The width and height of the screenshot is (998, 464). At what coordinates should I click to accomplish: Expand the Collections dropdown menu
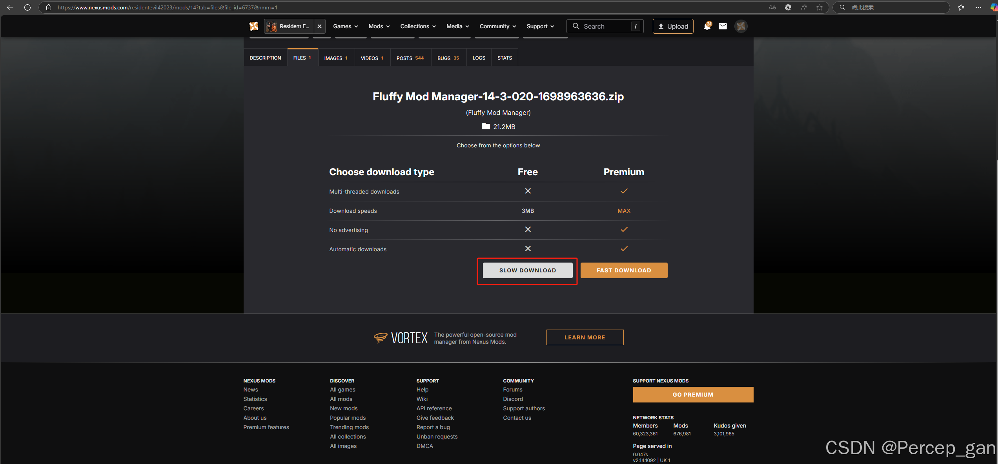418,26
